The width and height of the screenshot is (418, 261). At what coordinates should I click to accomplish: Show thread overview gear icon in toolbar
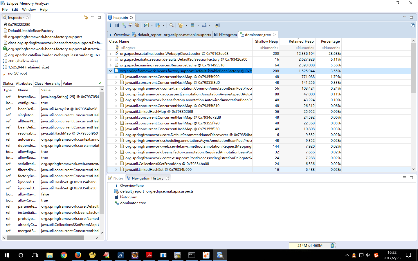click(137, 25)
